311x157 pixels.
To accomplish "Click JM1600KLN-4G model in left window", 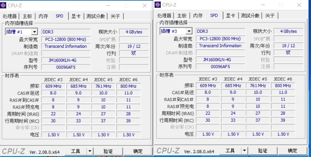I will (x=66, y=60).
